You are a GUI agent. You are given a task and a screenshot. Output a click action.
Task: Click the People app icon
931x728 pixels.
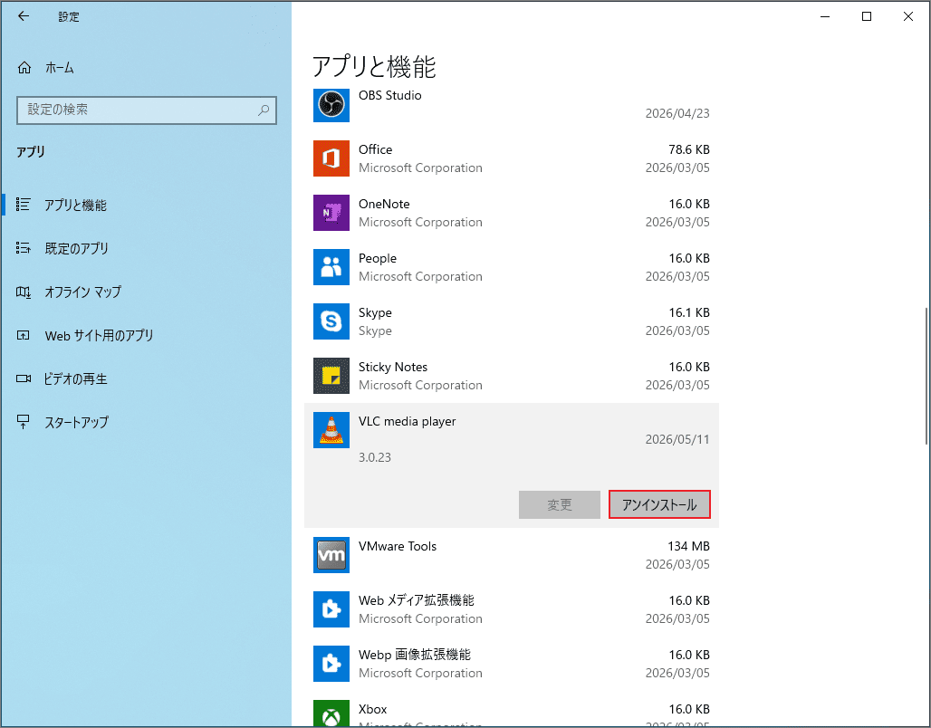coord(331,267)
